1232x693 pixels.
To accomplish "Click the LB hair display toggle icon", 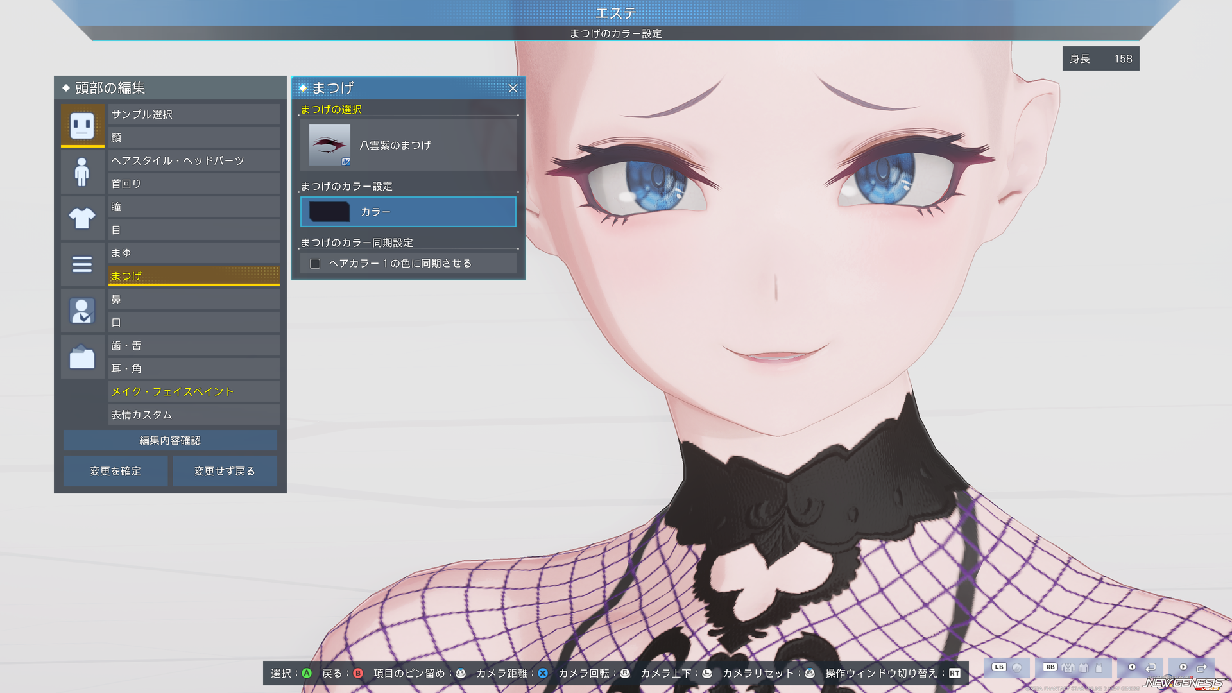I will point(1017,668).
